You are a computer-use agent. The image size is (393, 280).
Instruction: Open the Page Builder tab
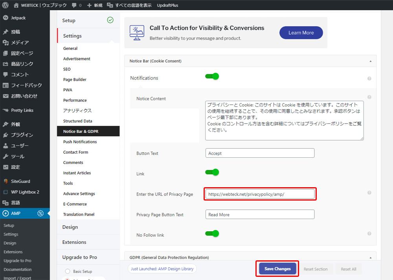tap(75, 79)
